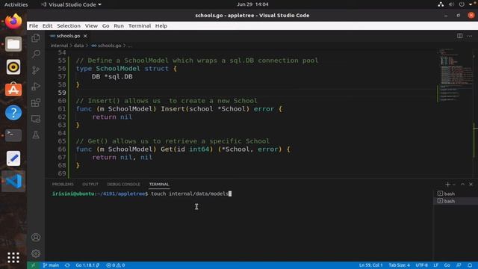Open the Terminal menu
The image size is (478, 269).
(140, 26)
